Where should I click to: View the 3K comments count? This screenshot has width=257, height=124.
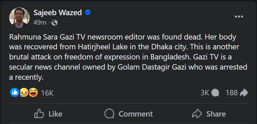[x=205, y=93]
